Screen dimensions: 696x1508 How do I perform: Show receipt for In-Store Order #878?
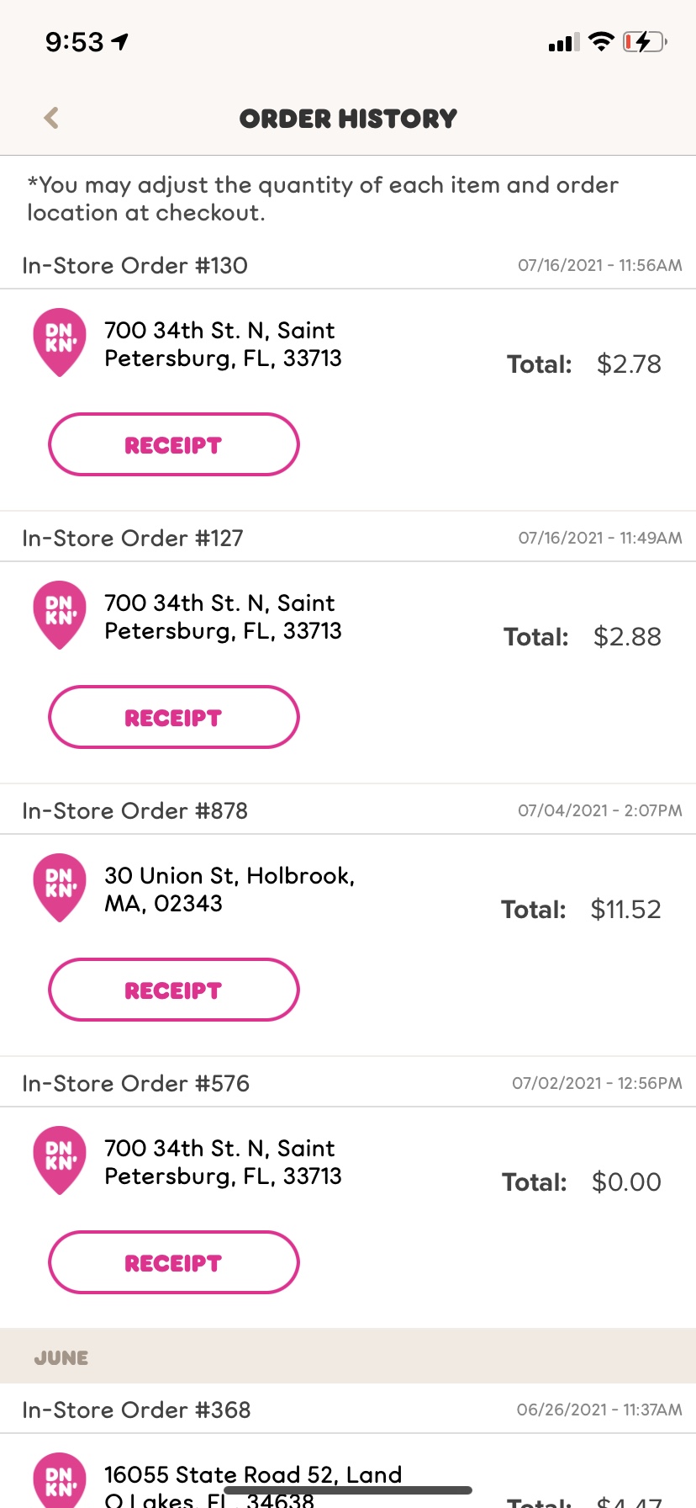click(x=174, y=990)
